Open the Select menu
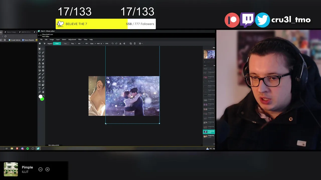The image size is (321, 180). (x=64, y=39)
